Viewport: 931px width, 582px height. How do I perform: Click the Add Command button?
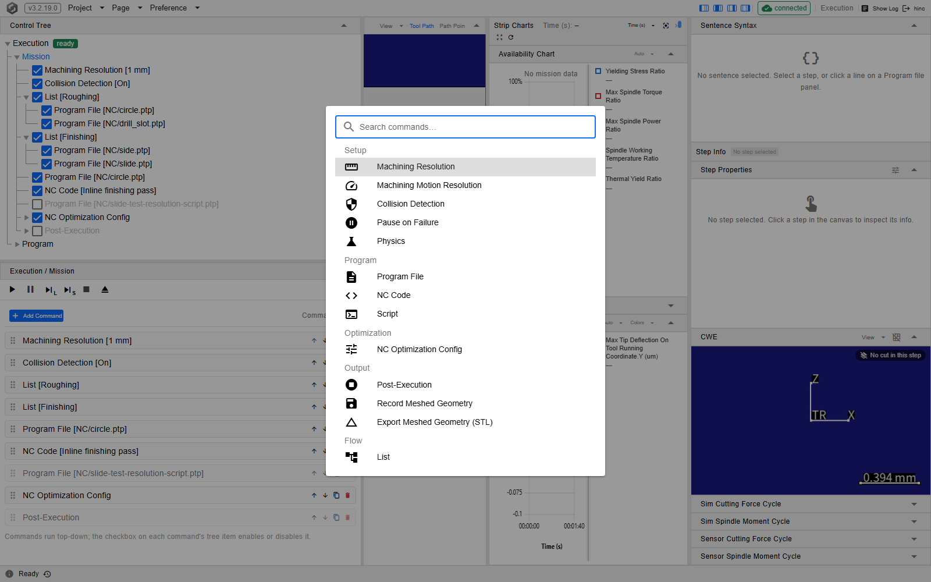point(37,315)
